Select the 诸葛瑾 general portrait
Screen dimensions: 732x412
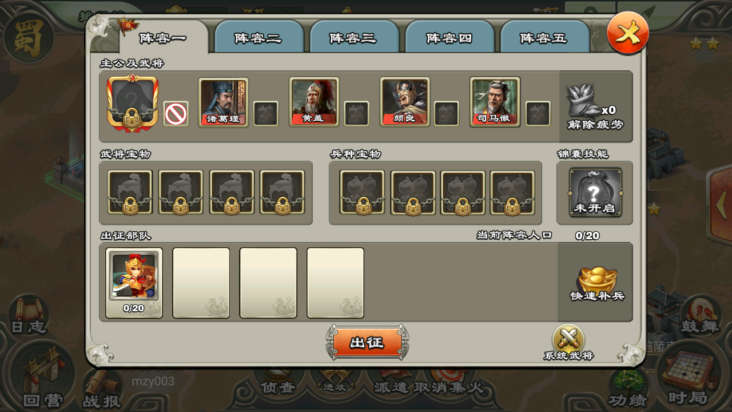[224, 102]
